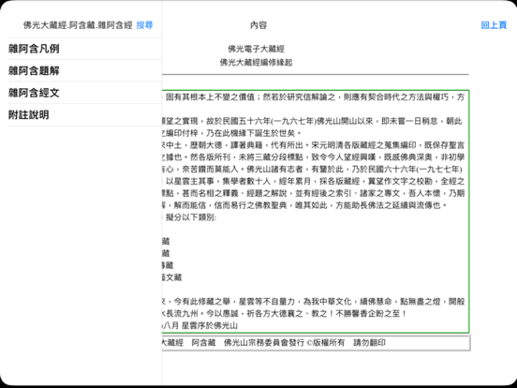This screenshot has height=388, width=517.
Task: Open 雜阿含題解 in the sidebar
Action: tap(84, 70)
